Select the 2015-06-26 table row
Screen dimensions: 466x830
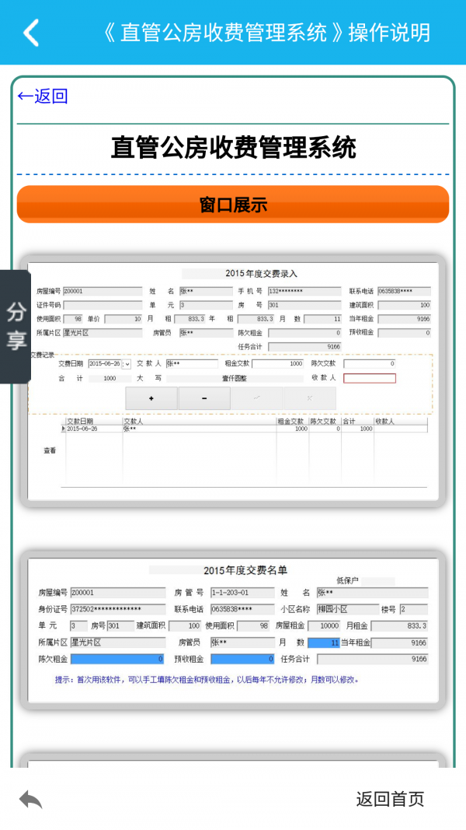(244, 429)
